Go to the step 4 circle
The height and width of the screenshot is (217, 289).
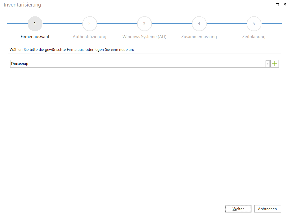click(x=199, y=24)
